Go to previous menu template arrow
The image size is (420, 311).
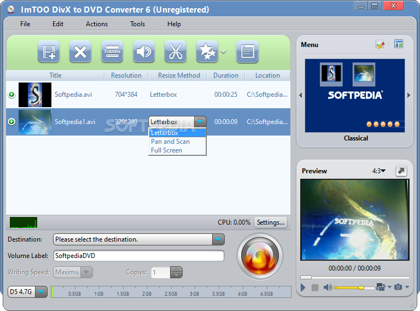coord(301,95)
